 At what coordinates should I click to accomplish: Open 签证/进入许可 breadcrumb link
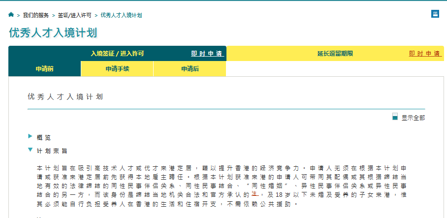coord(75,15)
